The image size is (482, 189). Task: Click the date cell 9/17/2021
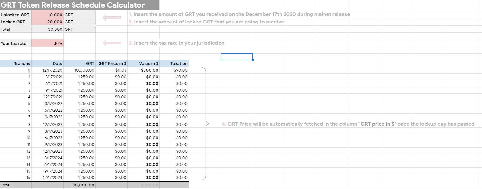(x=48, y=90)
